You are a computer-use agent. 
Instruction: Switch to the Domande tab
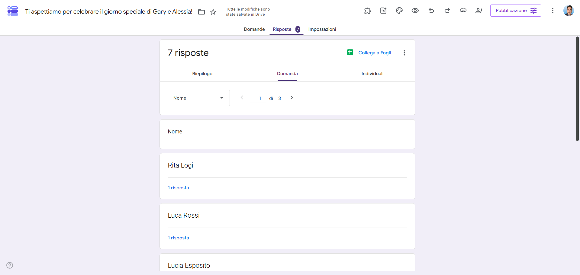[x=254, y=29]
